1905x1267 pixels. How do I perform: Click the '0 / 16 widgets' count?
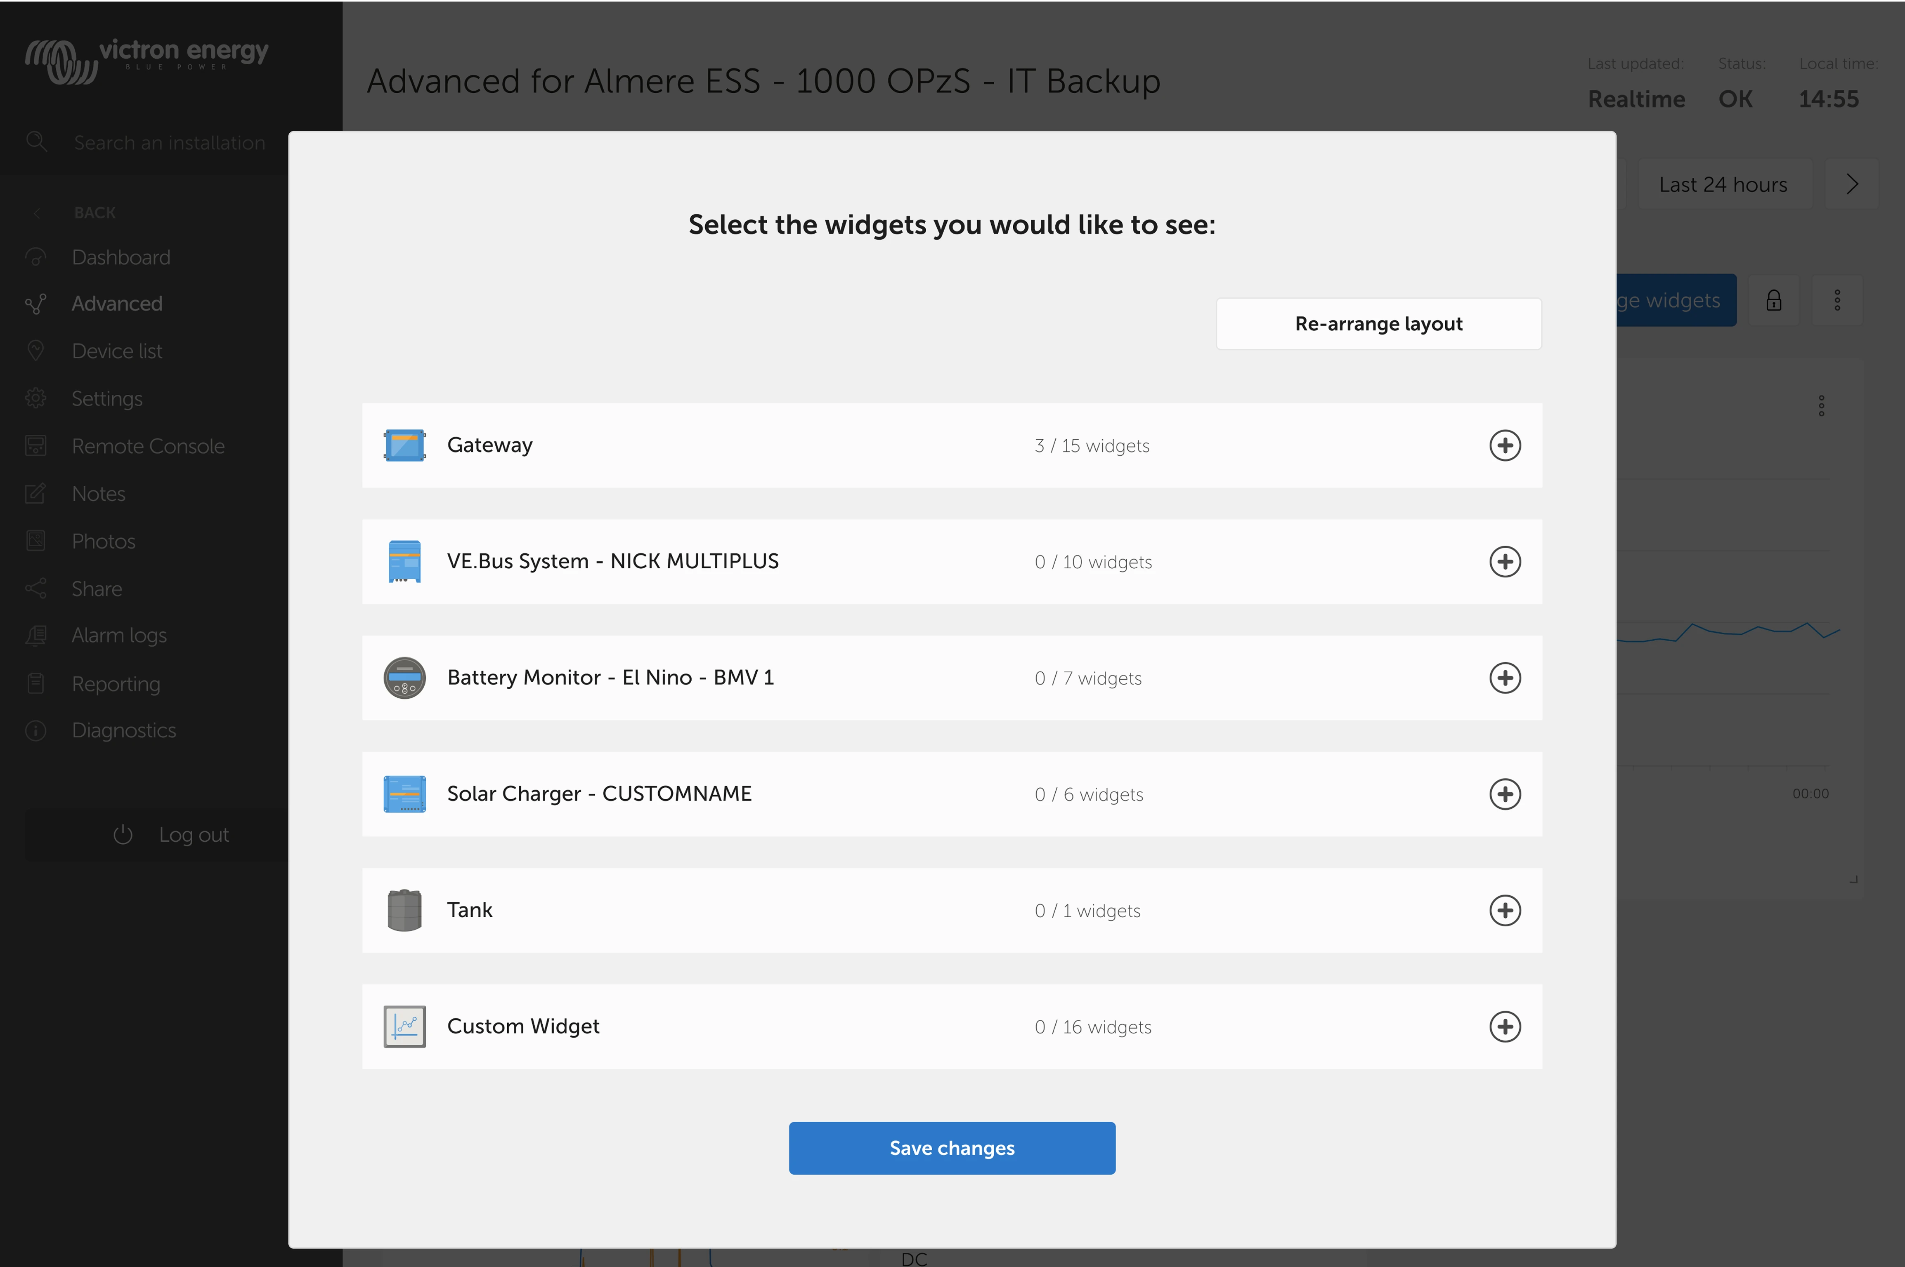(1093, 1028)
